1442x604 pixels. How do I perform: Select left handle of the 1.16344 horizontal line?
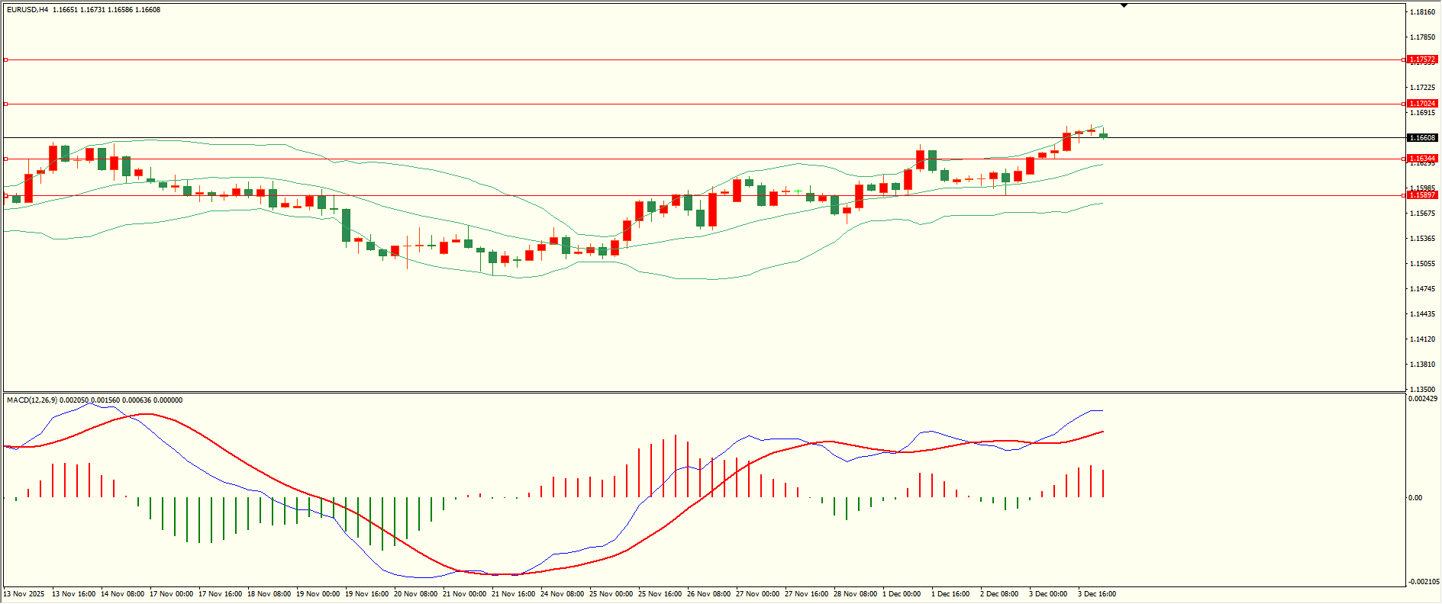click(x=6, y=159)
